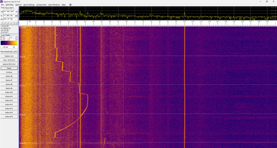
Task: Open the Quick Settings menu
Action: tap(29, 5)
